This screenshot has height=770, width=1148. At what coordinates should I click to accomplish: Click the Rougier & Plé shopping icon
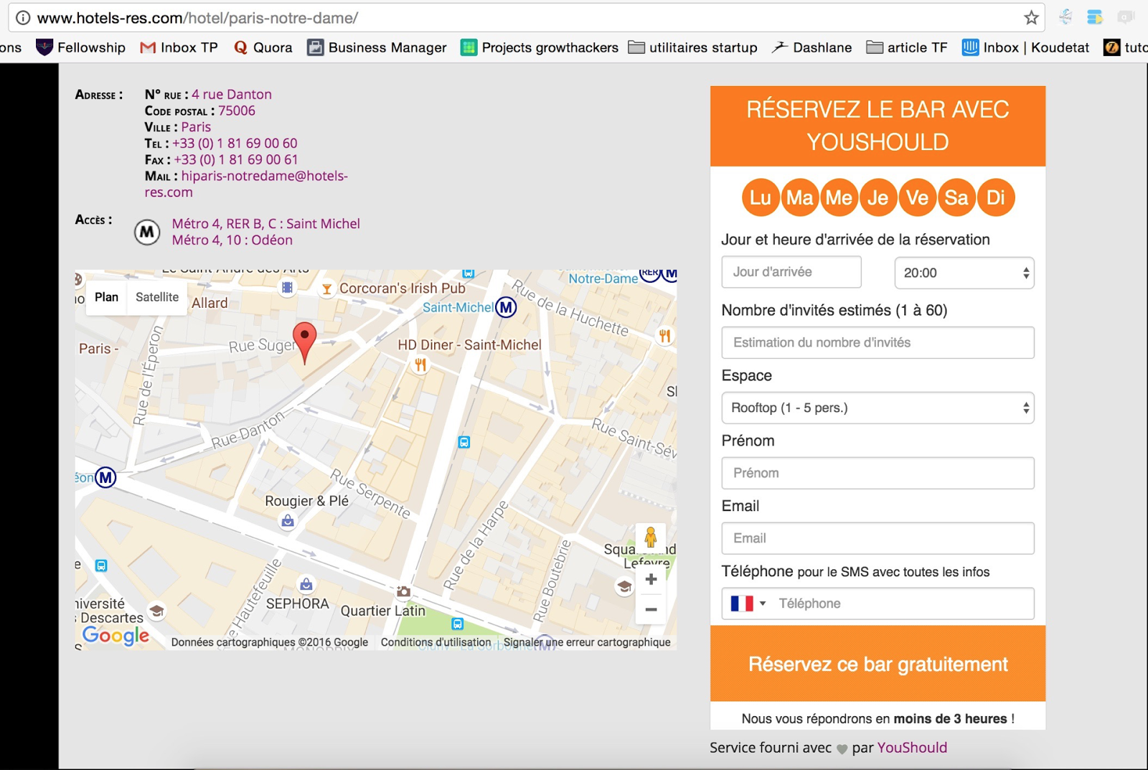(x=288, y=521)
